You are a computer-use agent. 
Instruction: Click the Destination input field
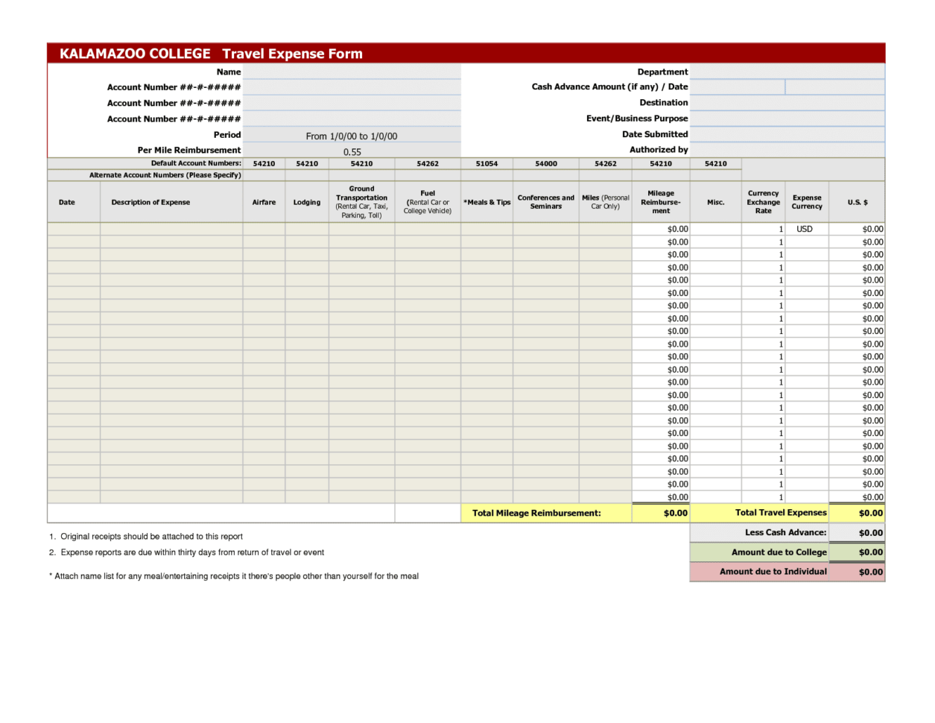[787, 103]
